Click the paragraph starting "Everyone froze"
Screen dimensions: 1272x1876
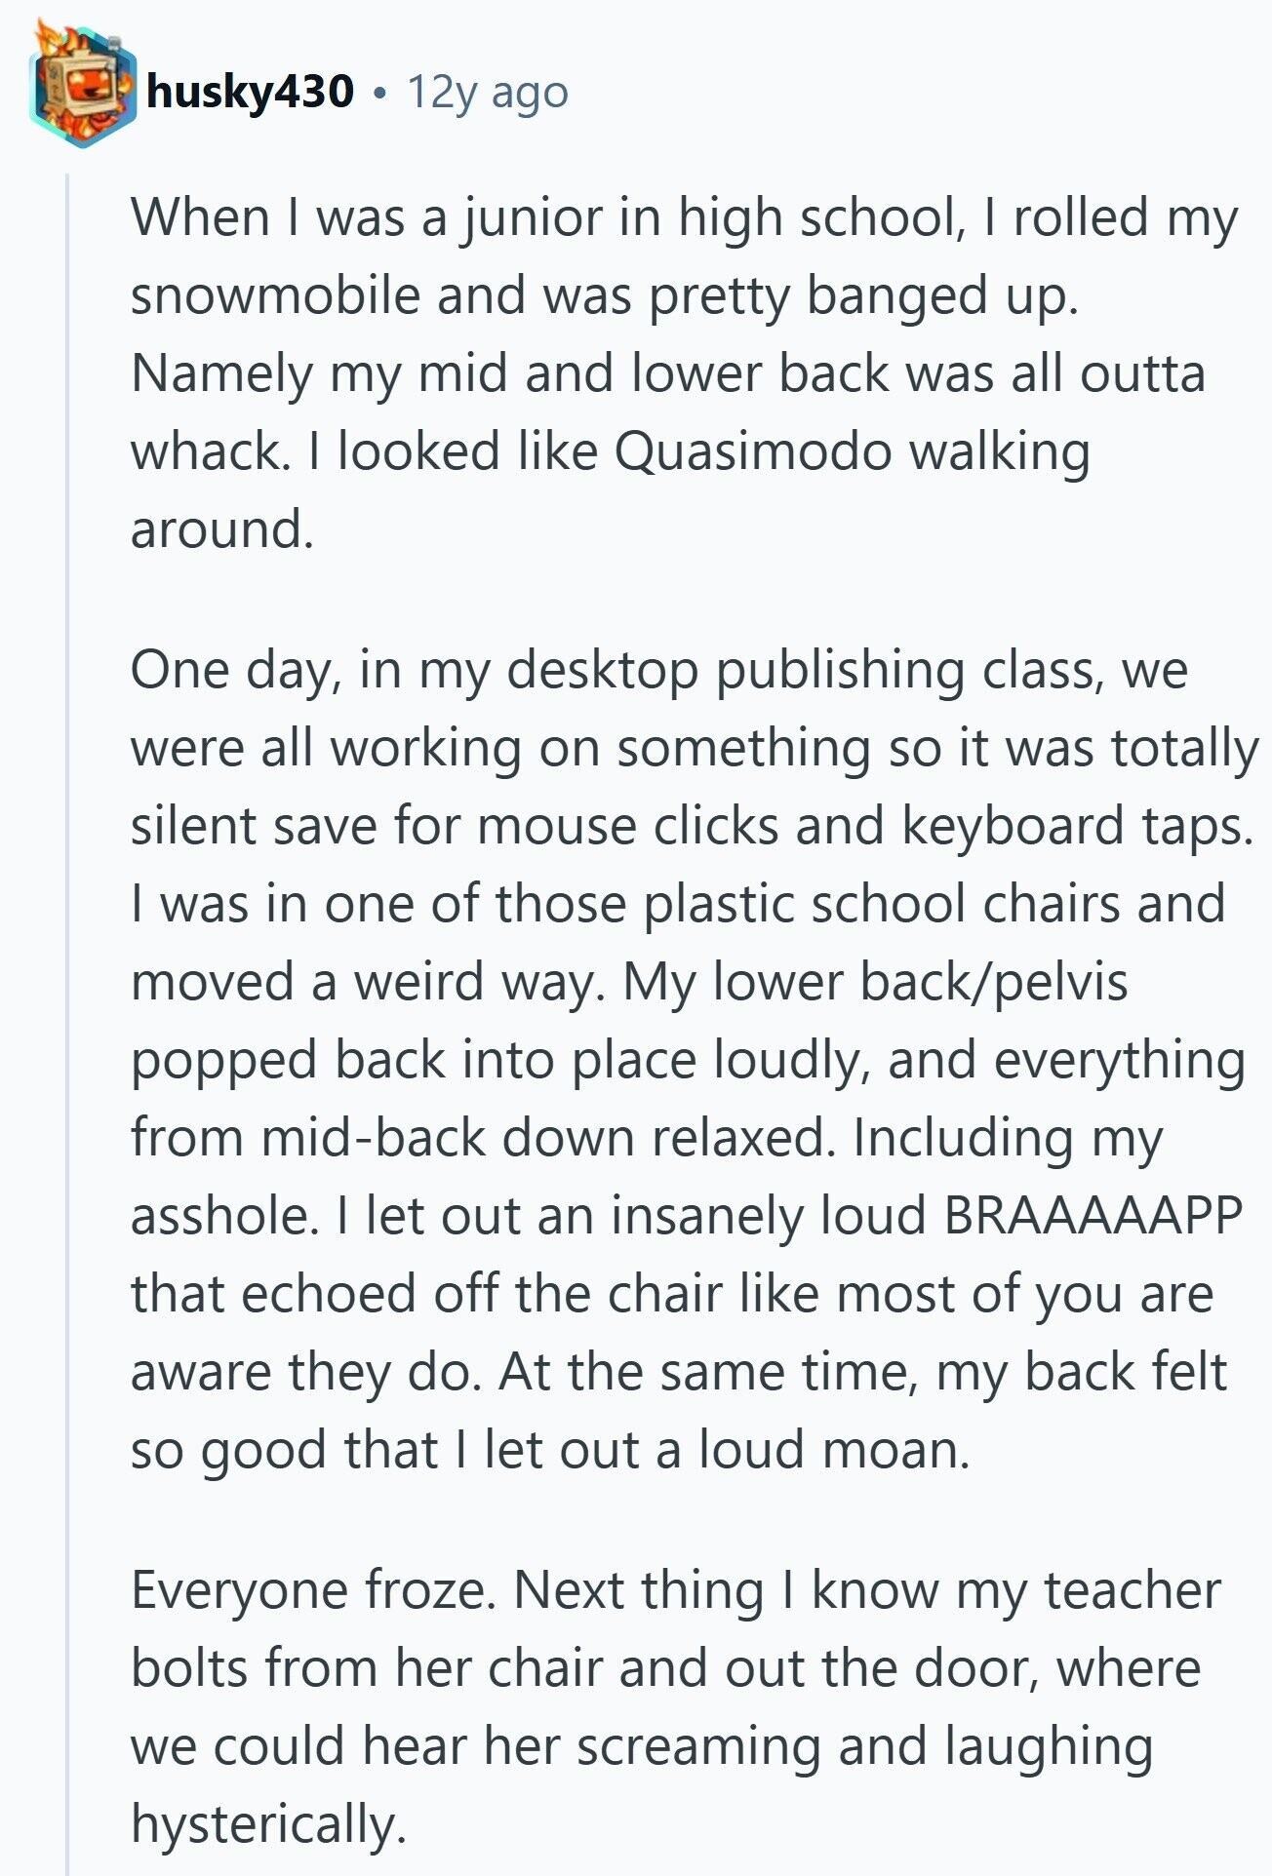(x=675, y=1707)
